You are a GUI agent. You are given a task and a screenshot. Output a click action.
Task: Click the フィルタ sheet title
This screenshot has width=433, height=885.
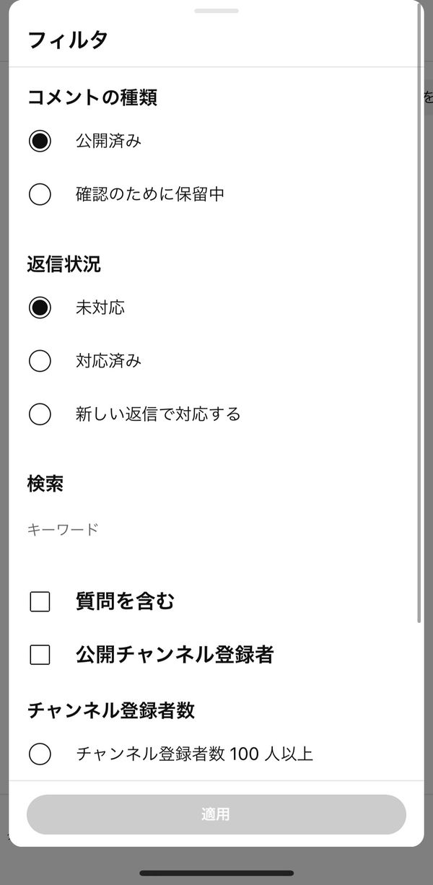click(x=68, y=40)
